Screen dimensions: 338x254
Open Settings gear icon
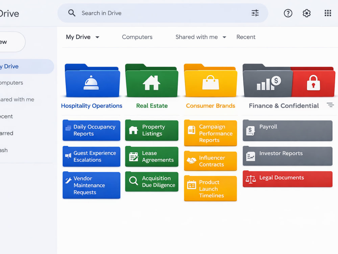click(307, 13)
